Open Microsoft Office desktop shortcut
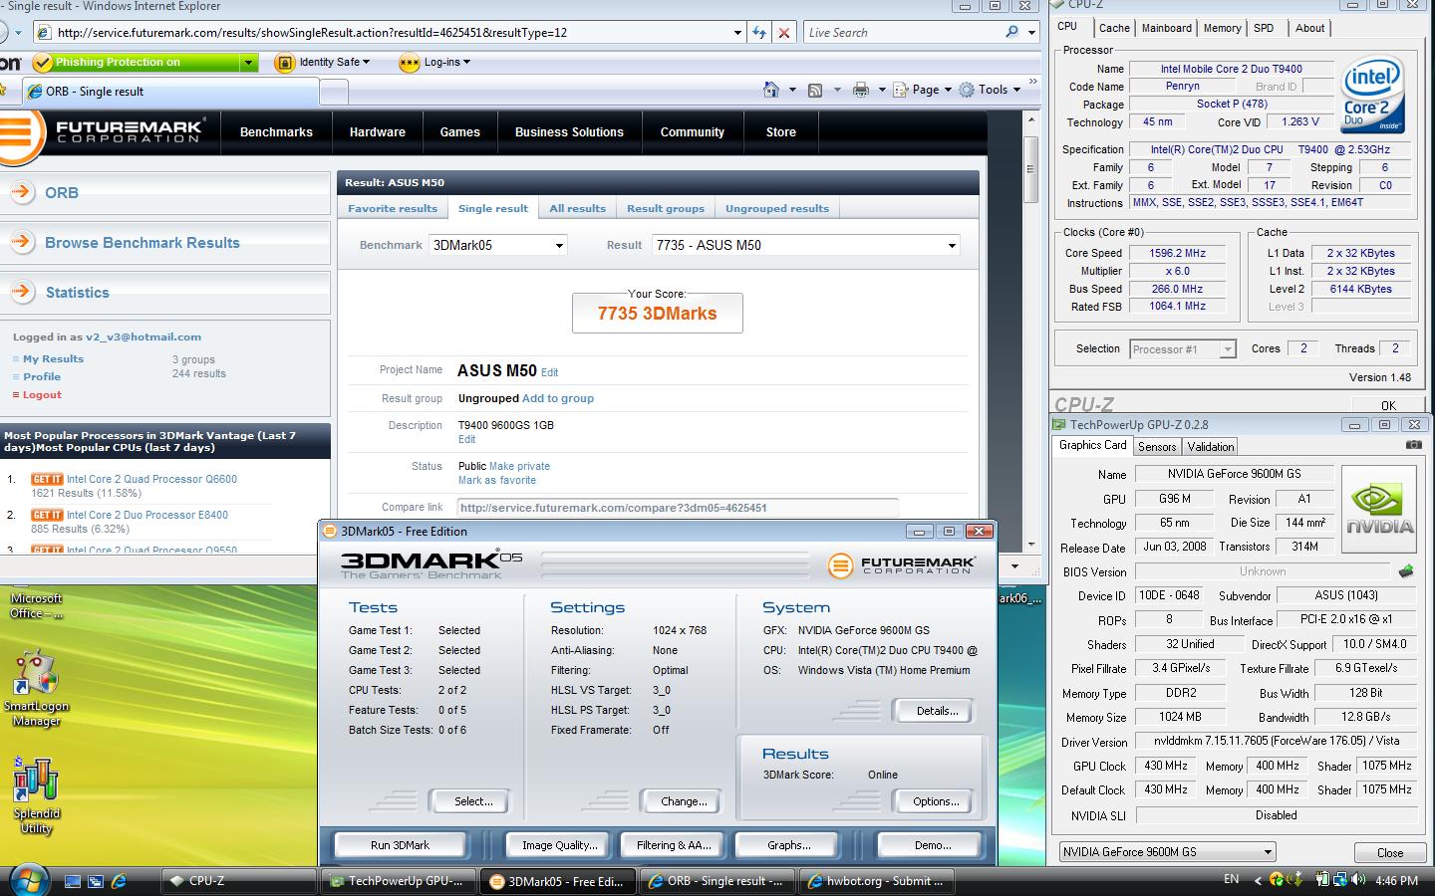The height and width of the screenshot is (896, 1435). tap(36, 604)
